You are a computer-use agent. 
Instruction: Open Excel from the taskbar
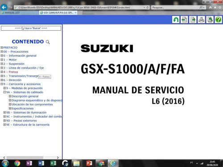(x=53, y=163)
